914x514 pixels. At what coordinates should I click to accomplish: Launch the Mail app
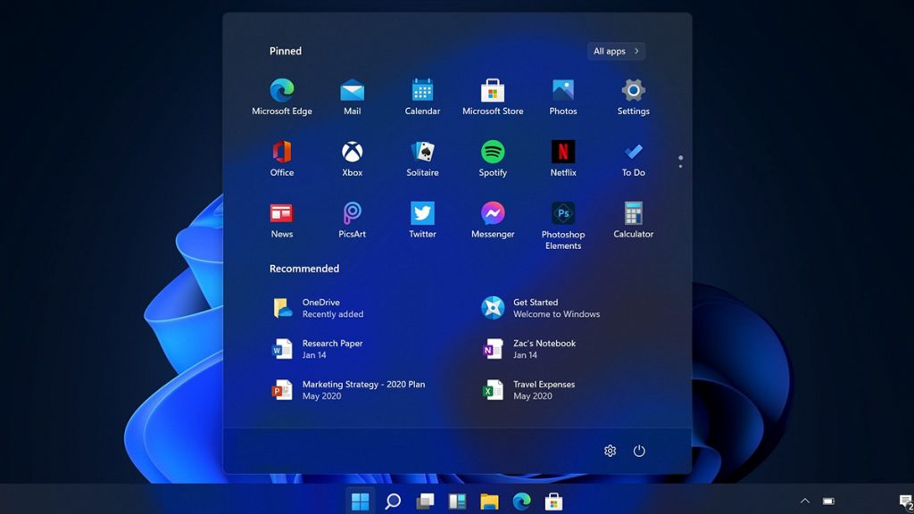pos(352,90)
